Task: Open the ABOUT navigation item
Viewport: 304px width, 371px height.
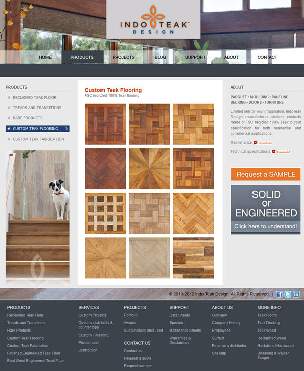Action: pyautogui.click(x=231, y=57)
